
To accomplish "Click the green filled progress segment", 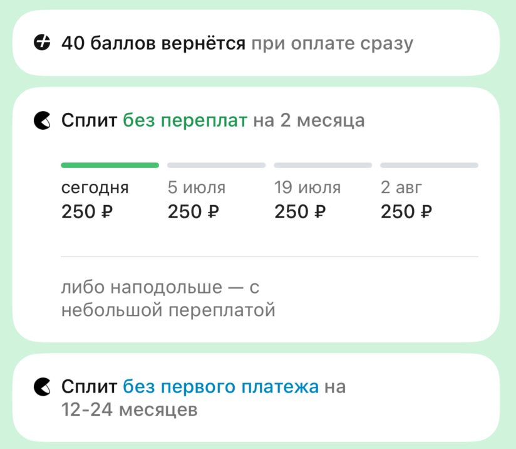I will tap(110, 165).
